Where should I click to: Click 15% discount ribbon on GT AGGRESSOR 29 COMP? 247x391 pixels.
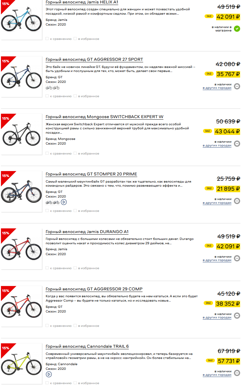point(6,292)
